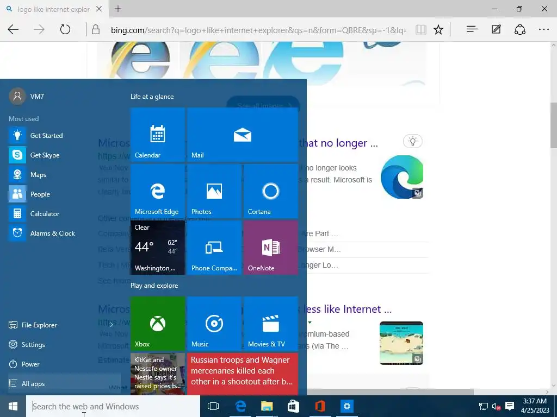
Task: Click the page's vertical scrollbar thumb
Action: pos(553,125)
